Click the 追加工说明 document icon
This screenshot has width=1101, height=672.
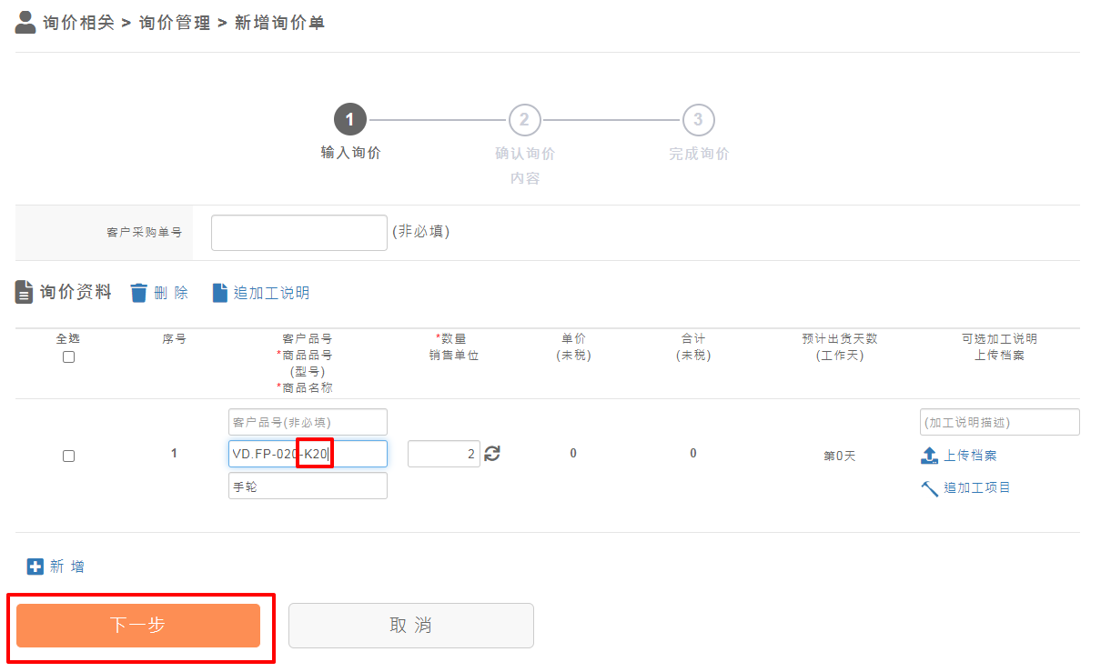tap(219, 293)
